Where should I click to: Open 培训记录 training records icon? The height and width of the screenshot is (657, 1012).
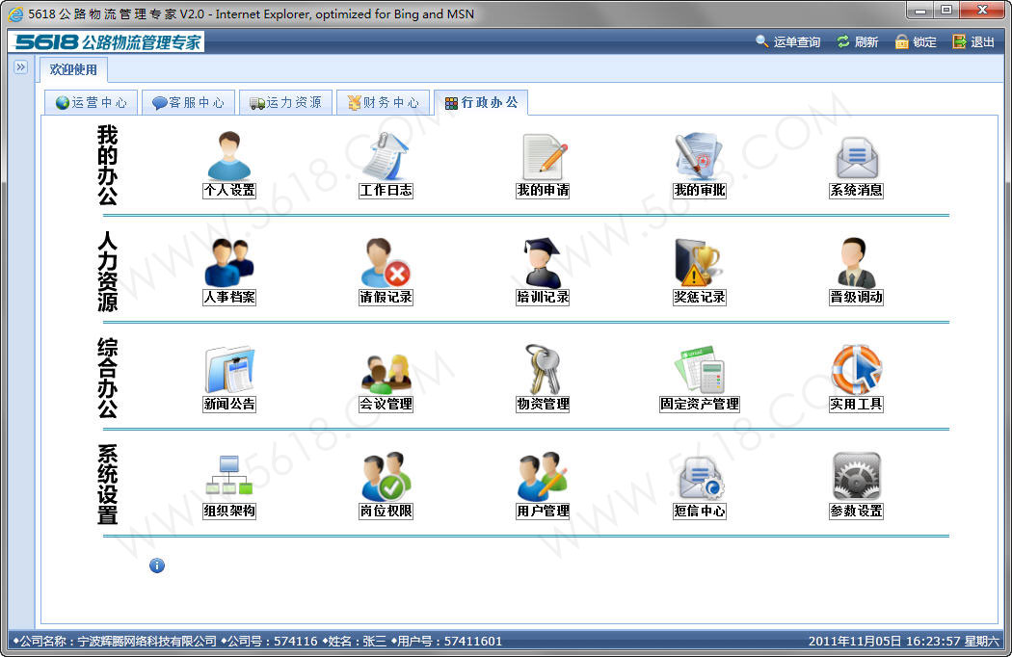point(543,263)
